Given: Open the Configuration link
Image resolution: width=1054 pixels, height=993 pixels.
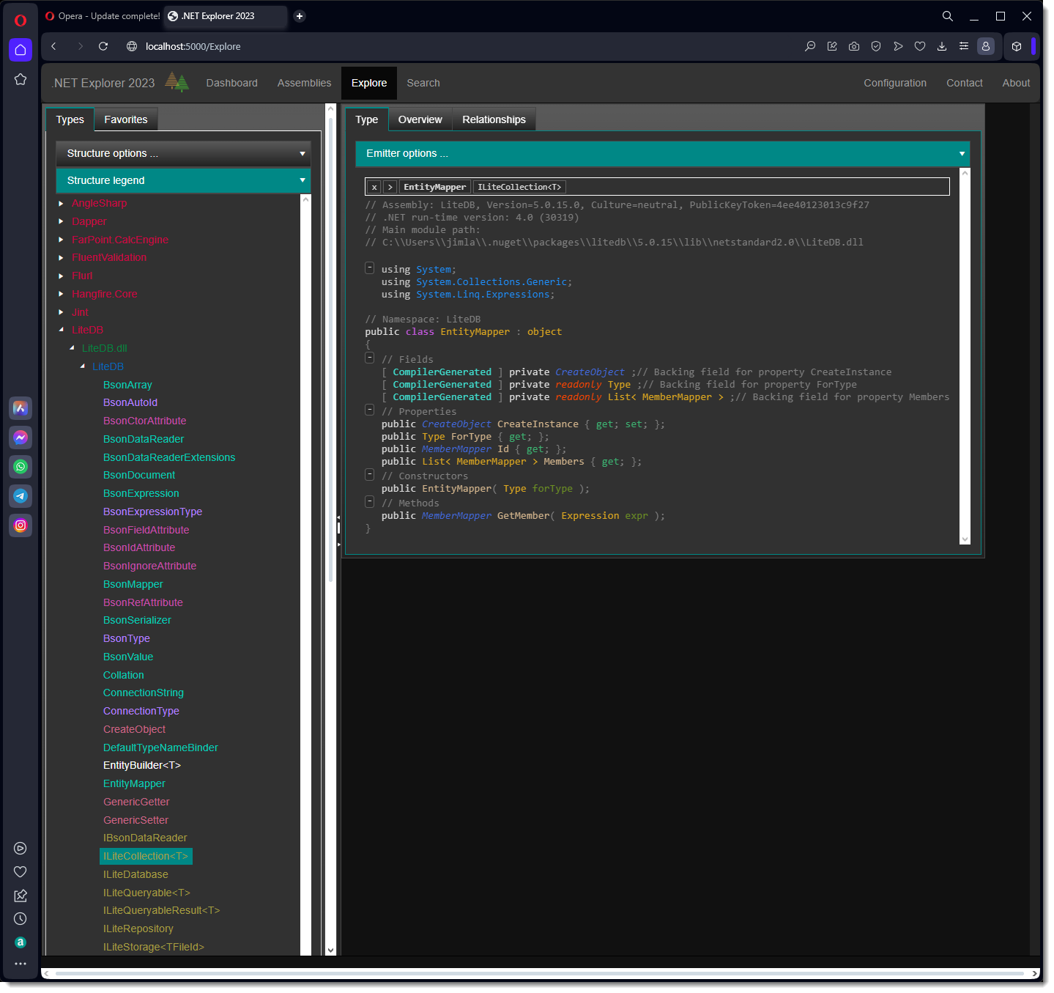Looking at the screenshot, I should click(x=895, y=84).
